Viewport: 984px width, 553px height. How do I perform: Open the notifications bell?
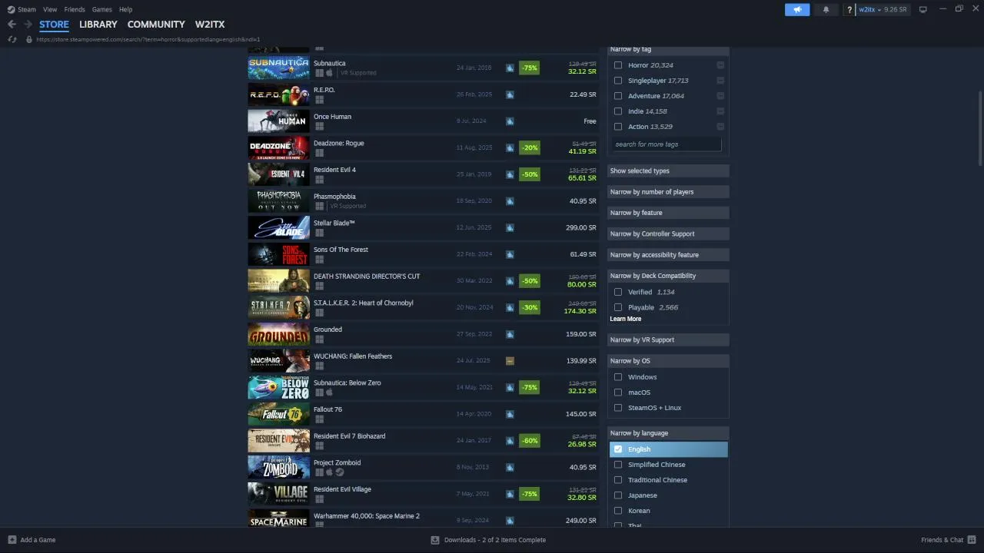826,9
